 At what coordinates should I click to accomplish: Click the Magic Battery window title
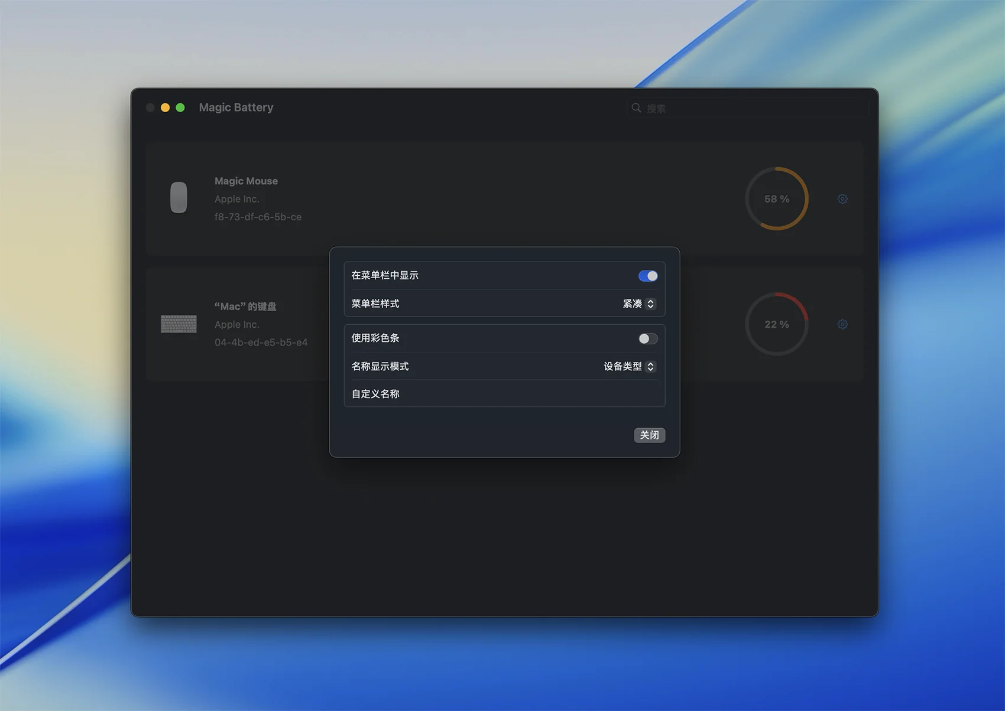click(236, 107)
